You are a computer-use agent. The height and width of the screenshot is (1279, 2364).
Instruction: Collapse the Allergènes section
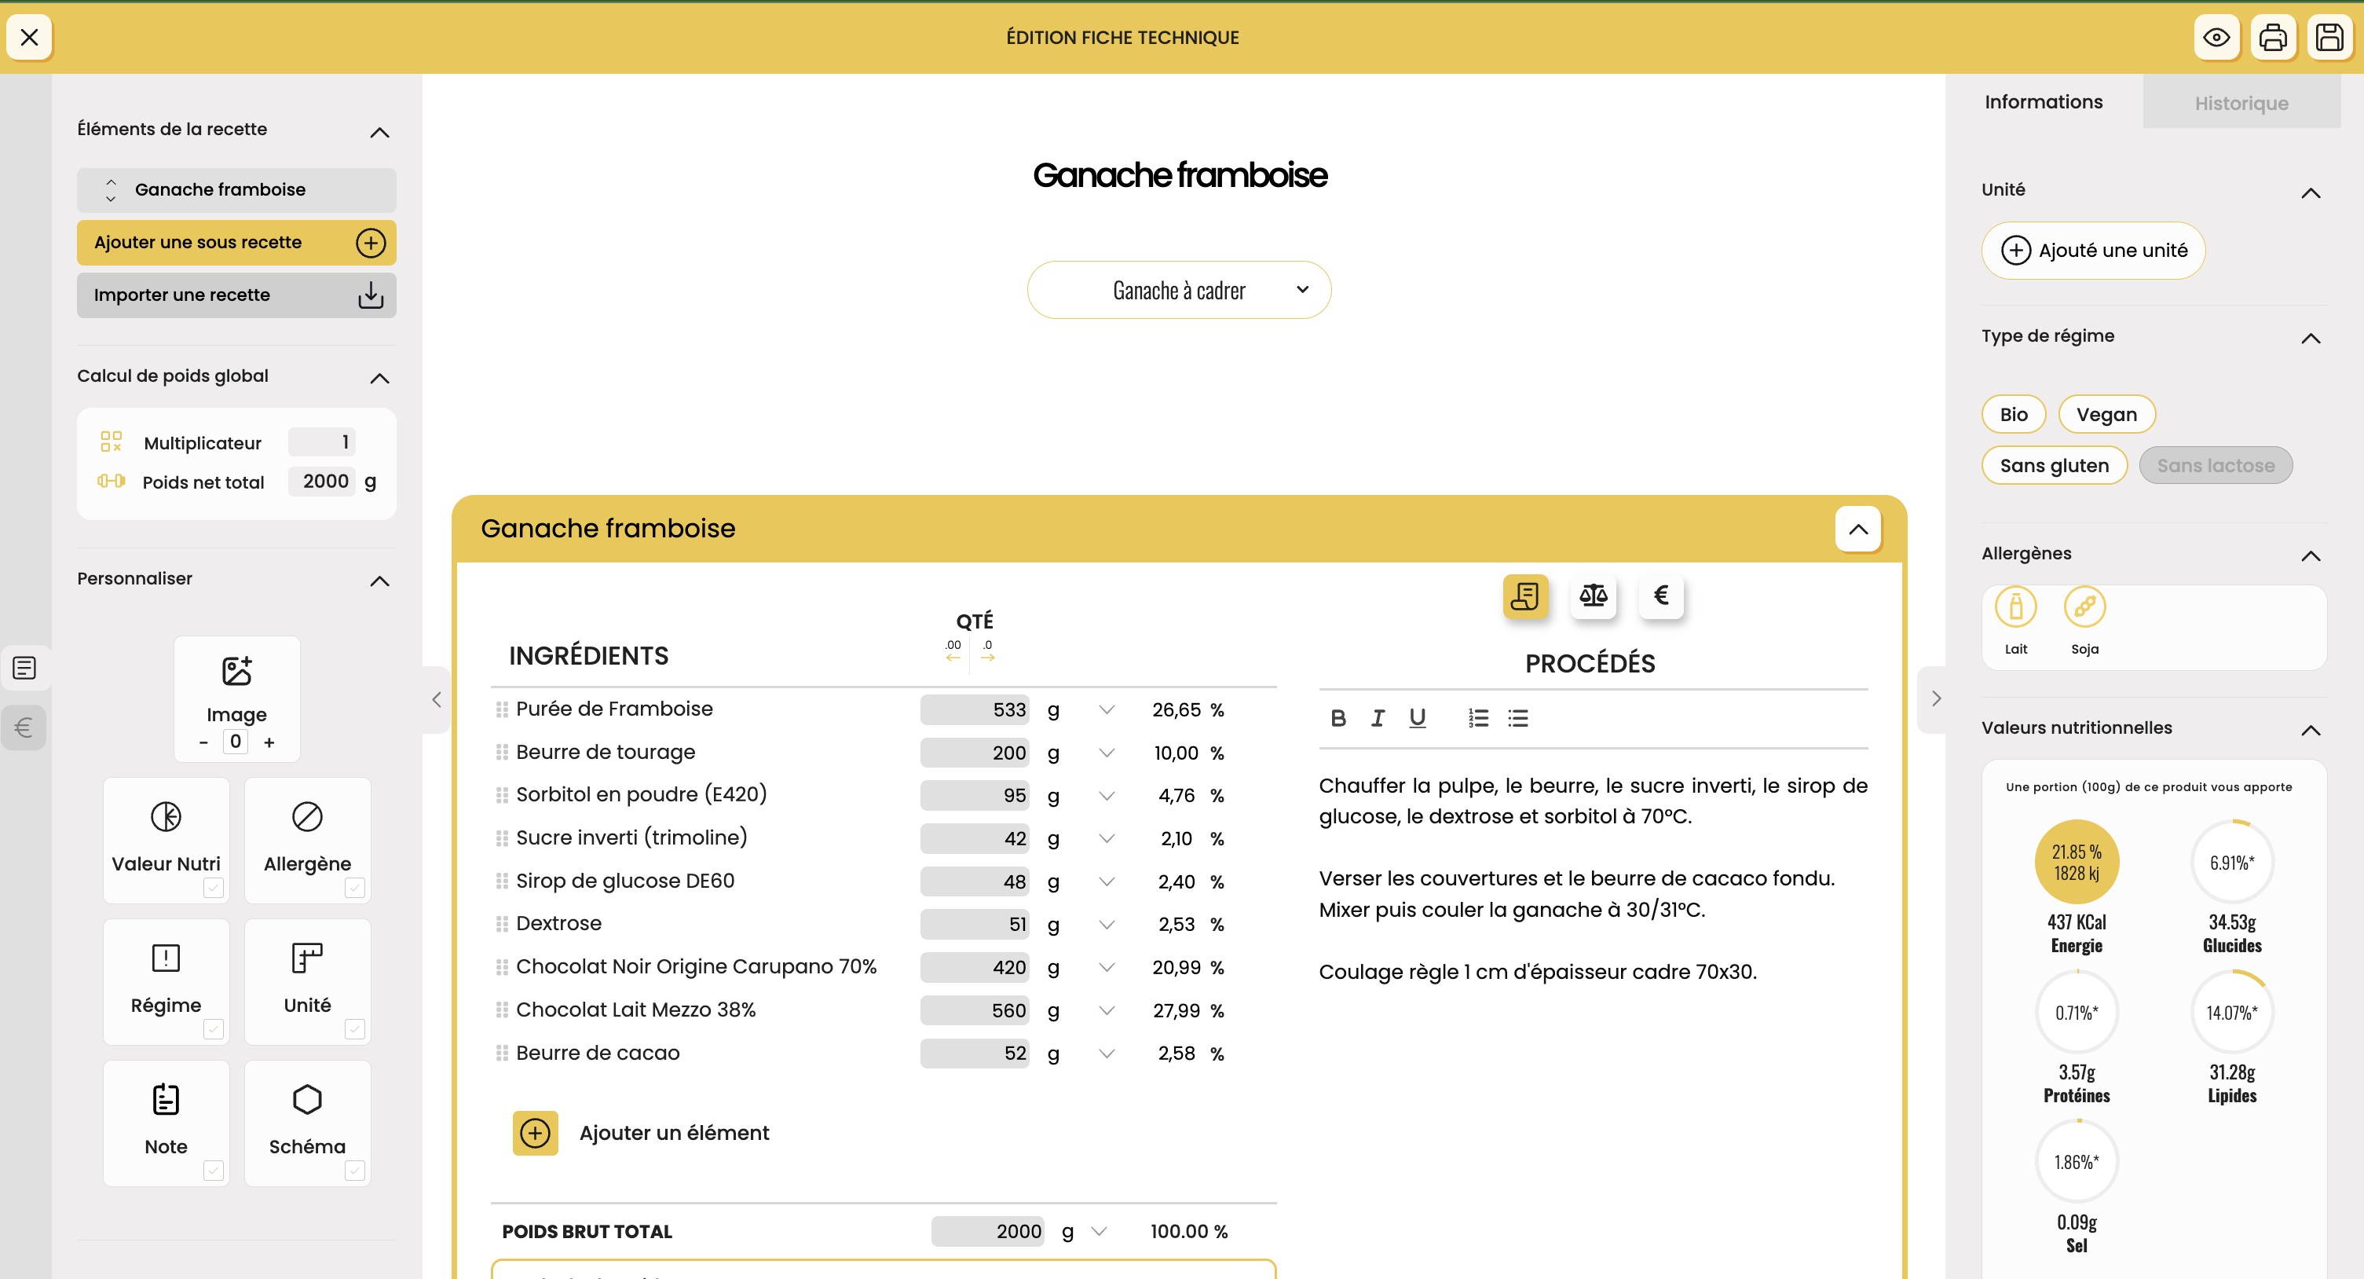tap(2311, 556)
